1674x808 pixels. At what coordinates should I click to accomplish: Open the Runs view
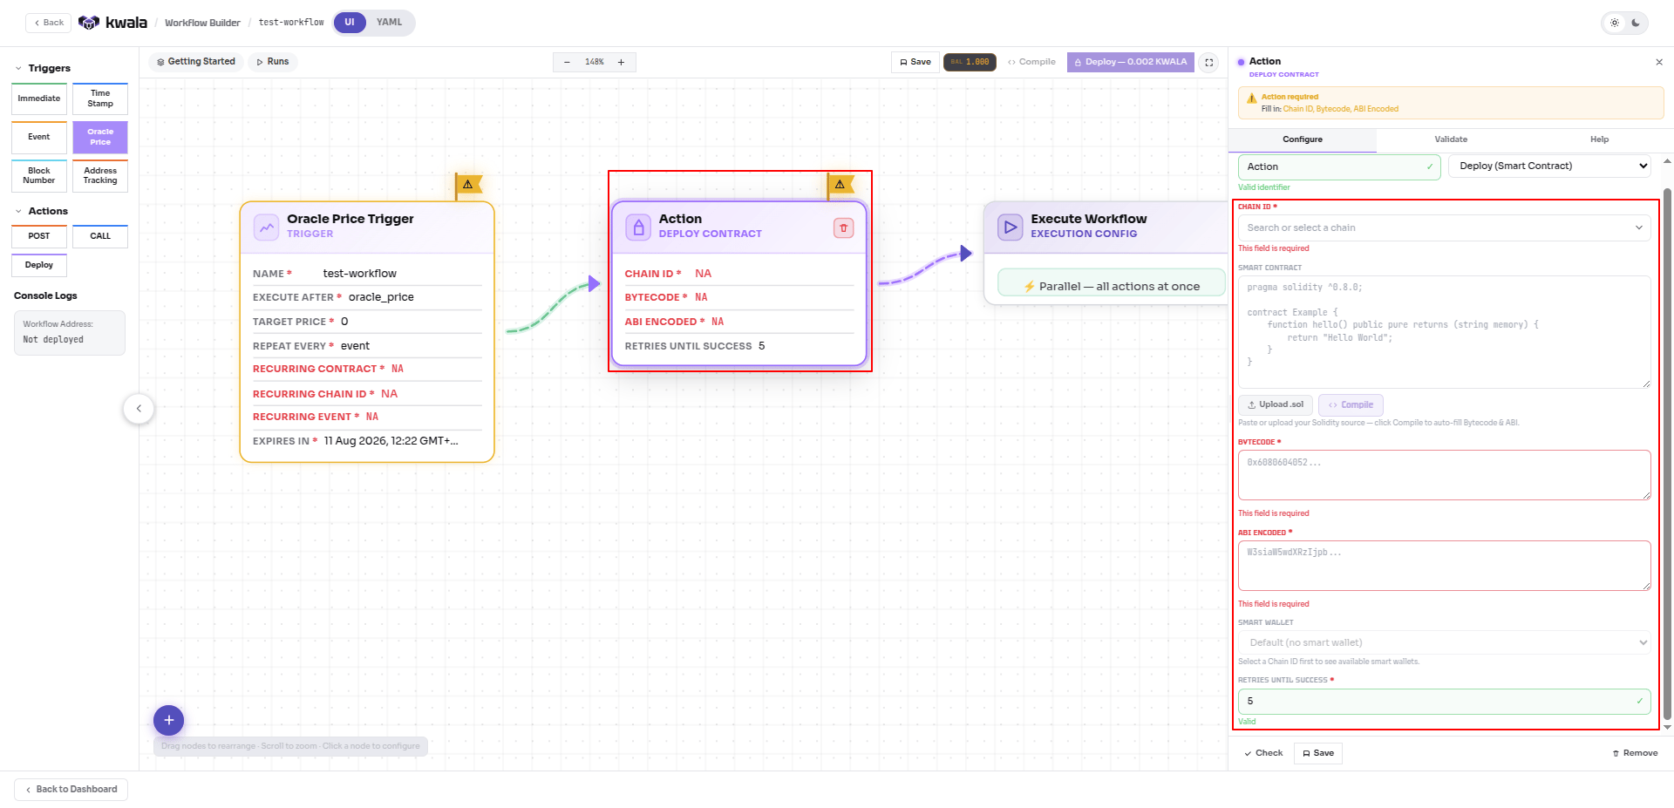(273, 62)
